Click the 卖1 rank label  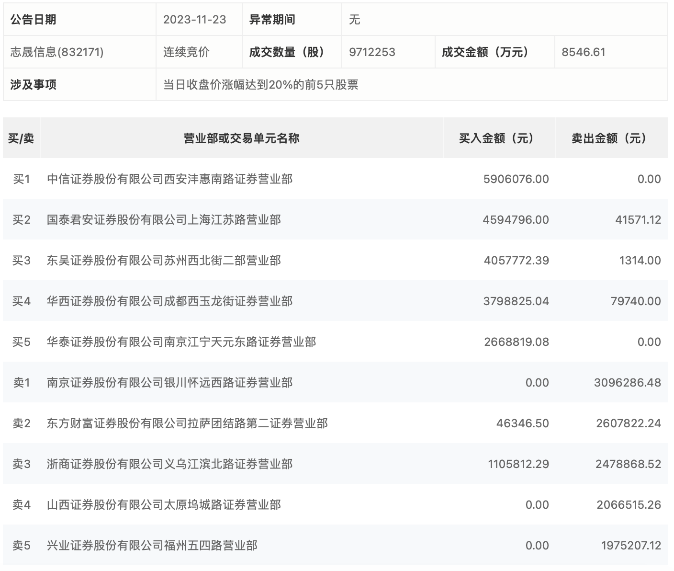[22, 383]
